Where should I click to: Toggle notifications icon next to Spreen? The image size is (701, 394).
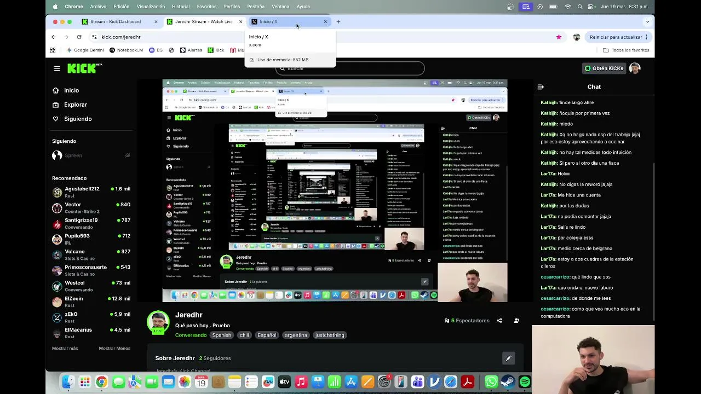127,155
